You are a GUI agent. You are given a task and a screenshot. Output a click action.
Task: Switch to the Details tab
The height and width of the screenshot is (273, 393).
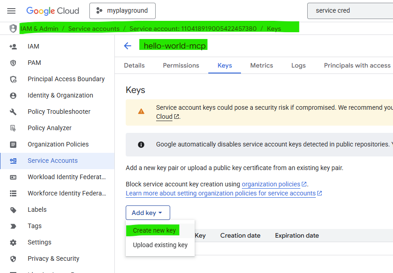[134, 65]
